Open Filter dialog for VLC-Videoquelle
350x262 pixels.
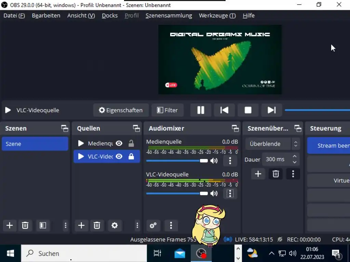coord(167,110)
